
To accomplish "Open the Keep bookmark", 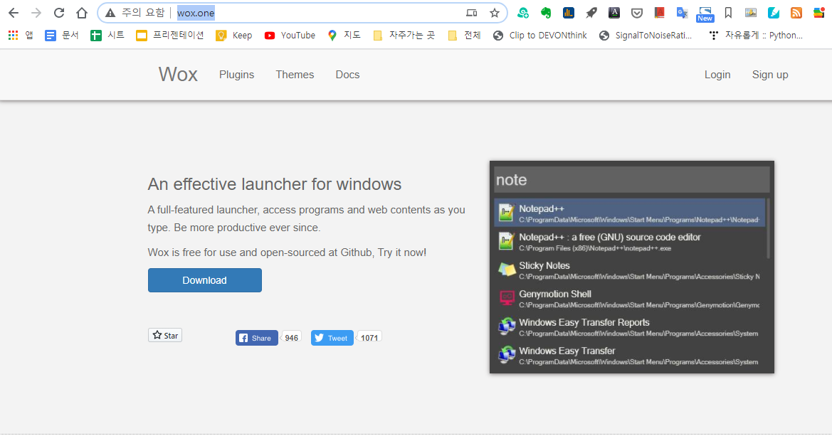I will [x=234, y=35].
